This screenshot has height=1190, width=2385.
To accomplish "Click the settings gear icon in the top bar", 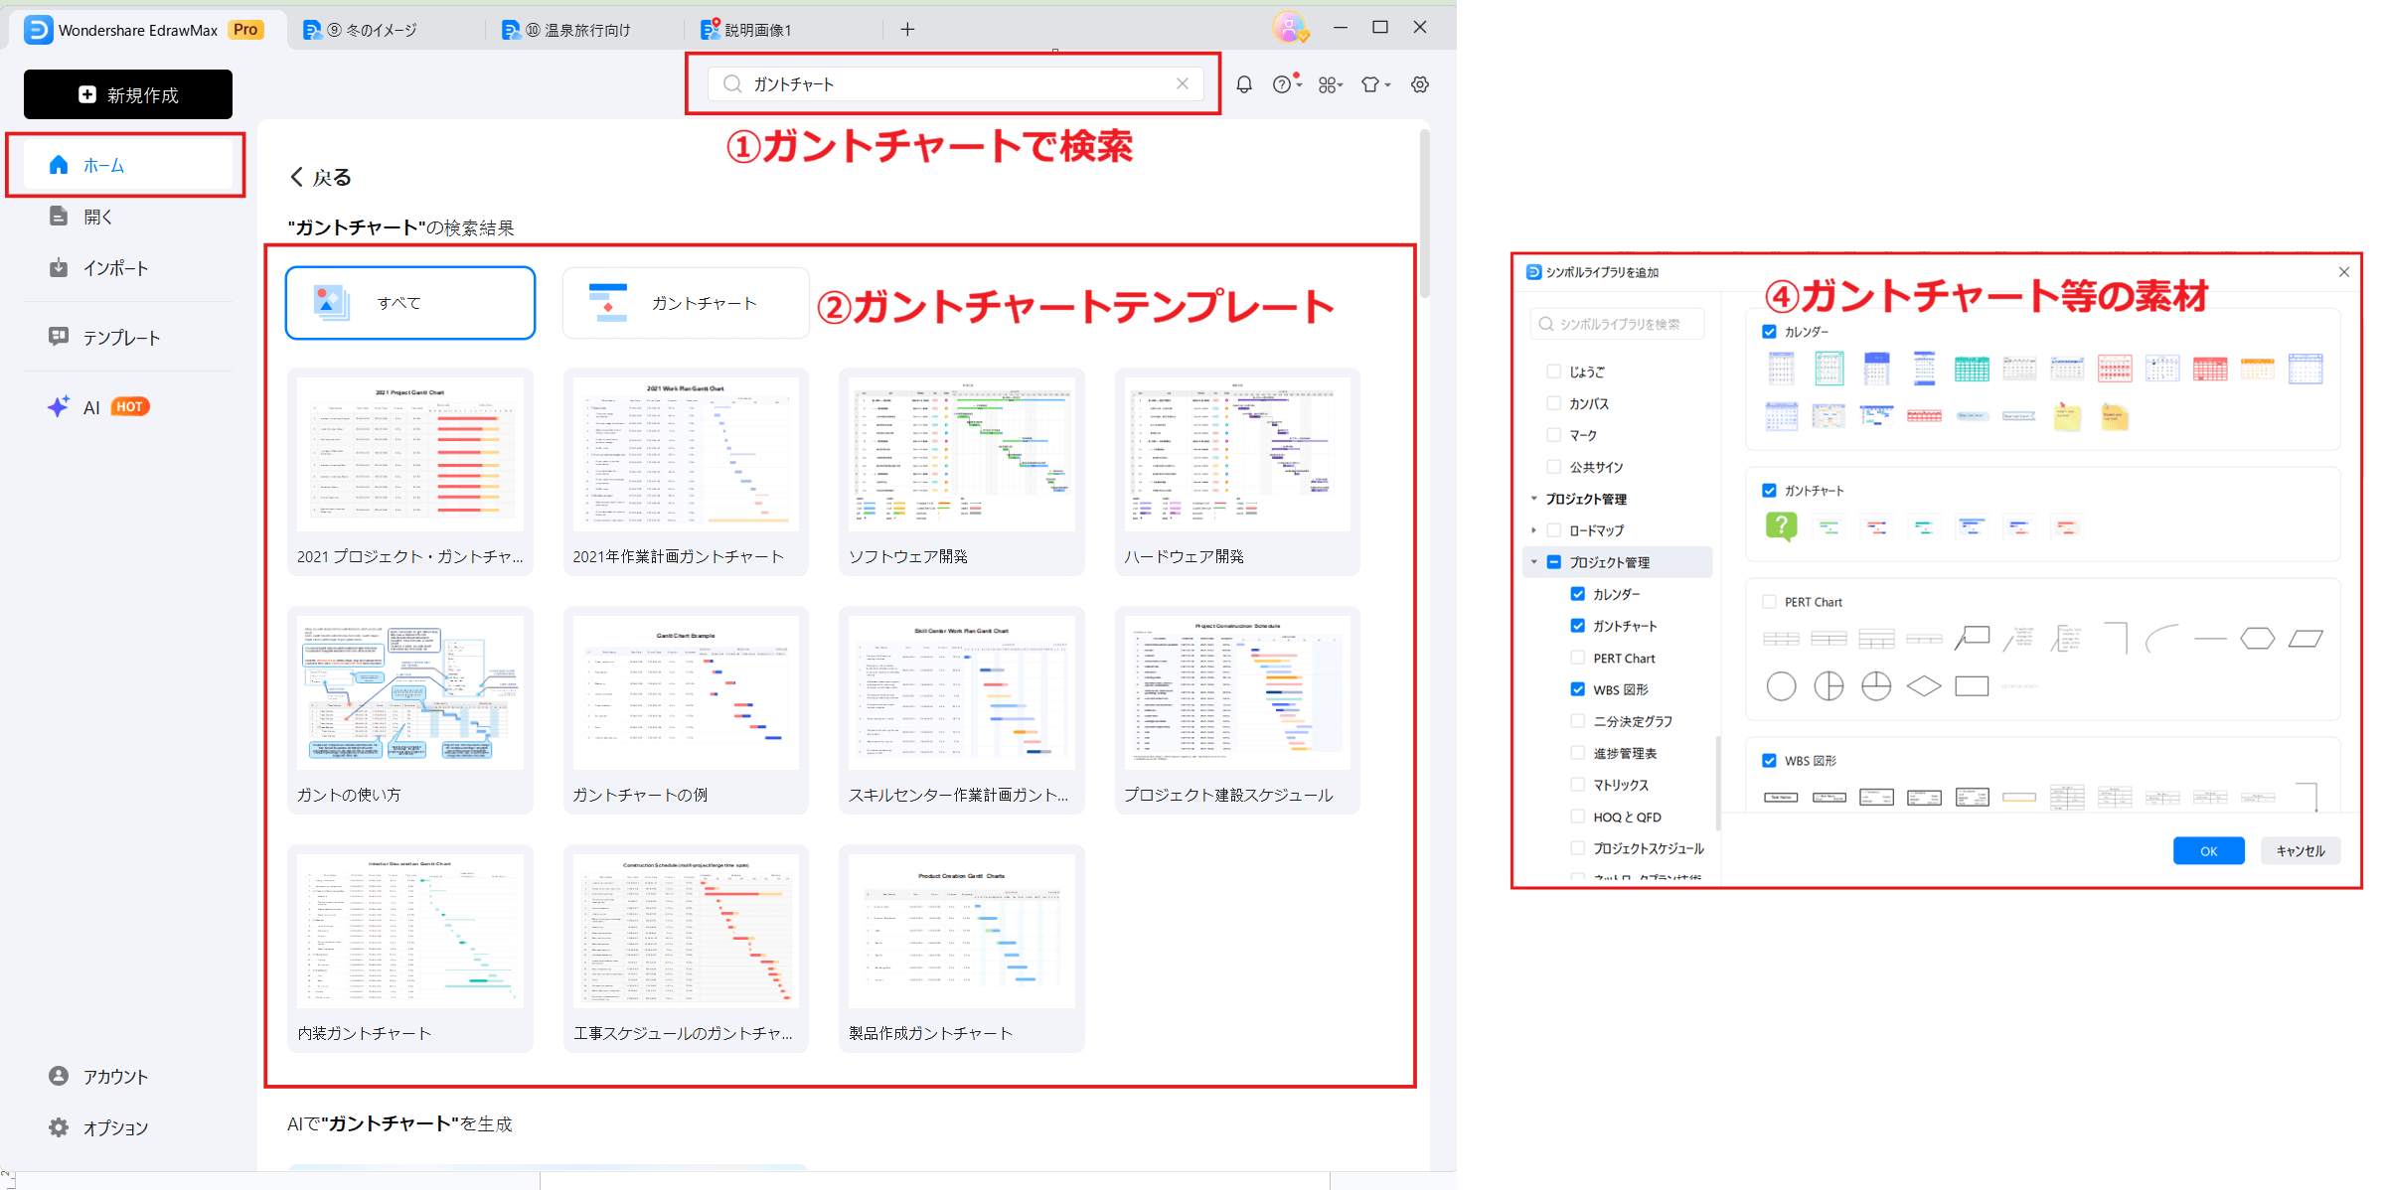I will [x=1420, y=84].
